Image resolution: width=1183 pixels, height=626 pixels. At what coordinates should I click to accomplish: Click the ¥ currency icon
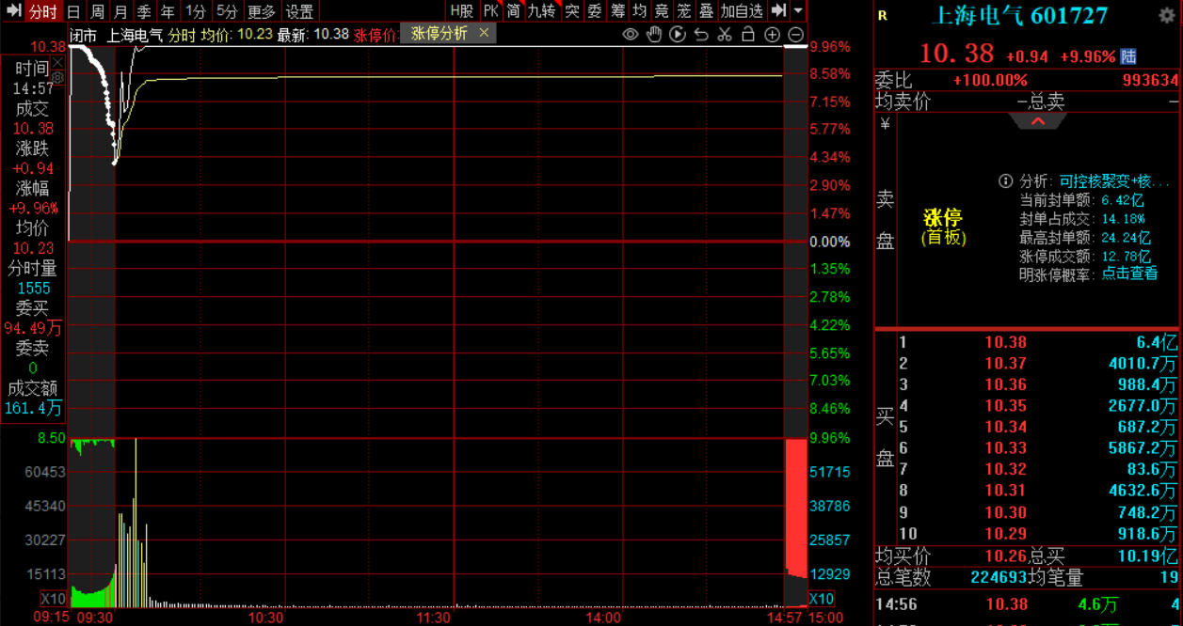[884, 122]
